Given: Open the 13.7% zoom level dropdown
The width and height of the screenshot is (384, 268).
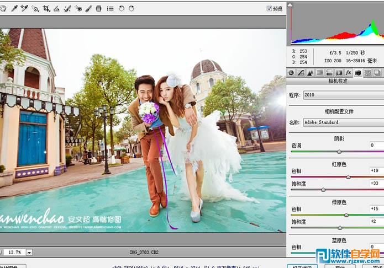Looking at the screenshot, I should (29, 252).
